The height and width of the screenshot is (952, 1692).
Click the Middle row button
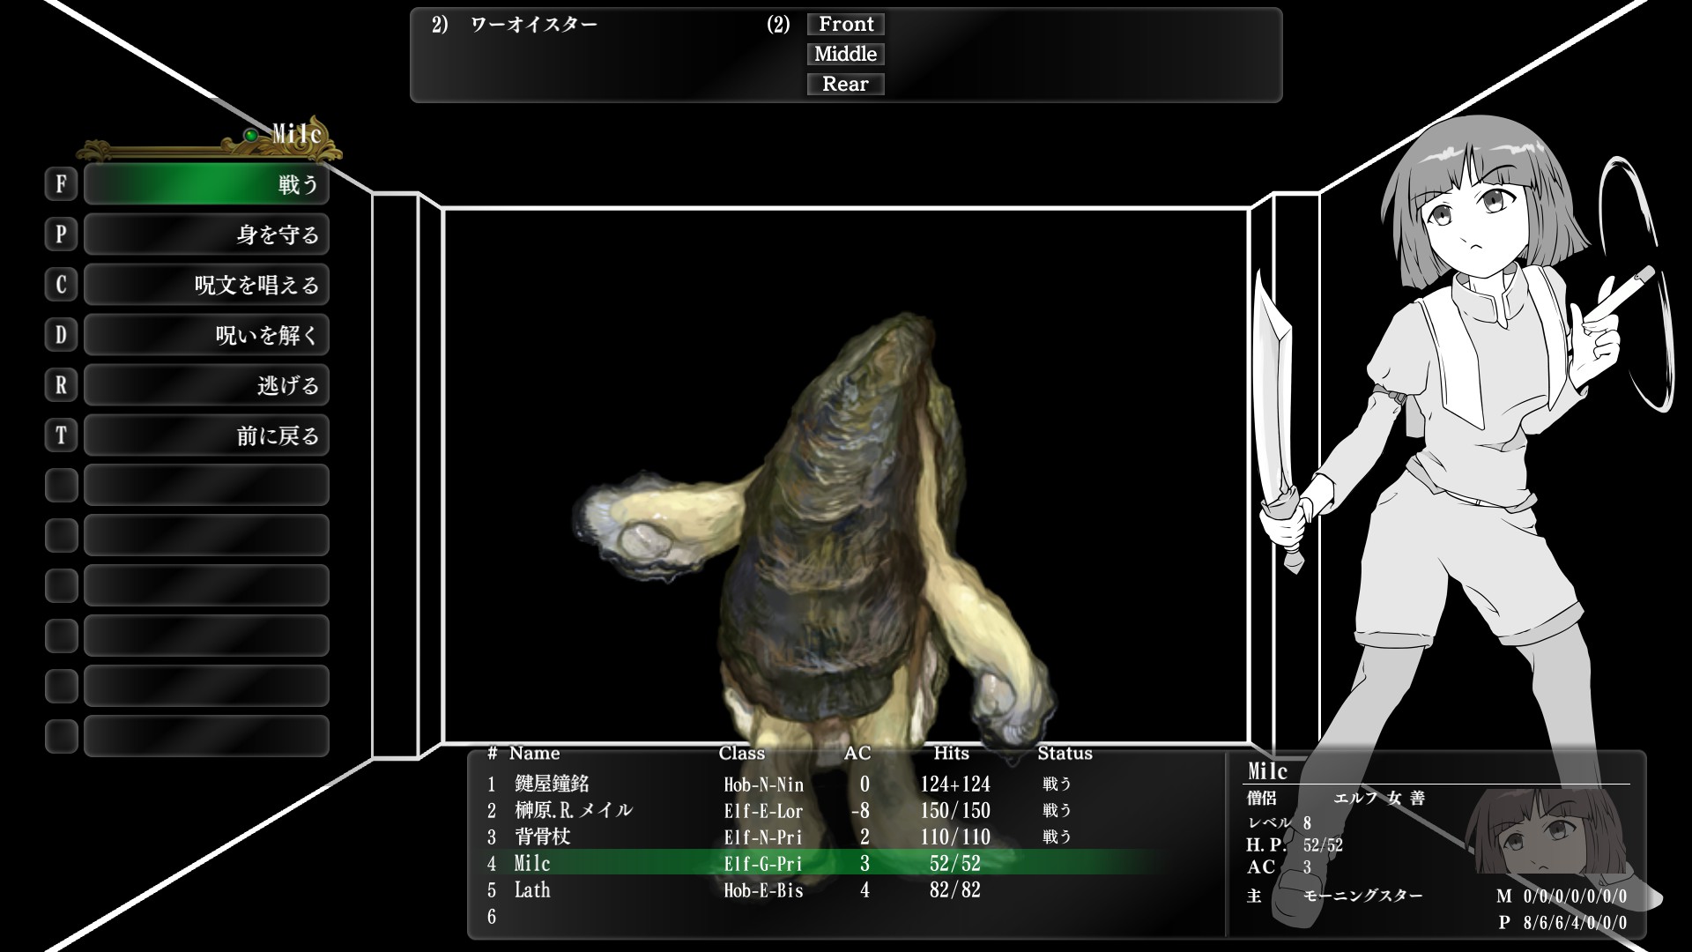coord(845,55)
